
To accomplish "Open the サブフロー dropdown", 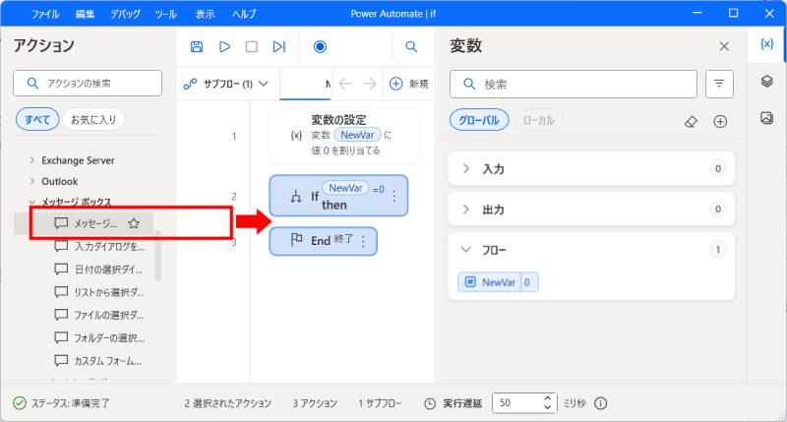I will coord(227,84).
